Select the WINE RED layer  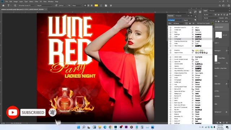pos(222,84)
